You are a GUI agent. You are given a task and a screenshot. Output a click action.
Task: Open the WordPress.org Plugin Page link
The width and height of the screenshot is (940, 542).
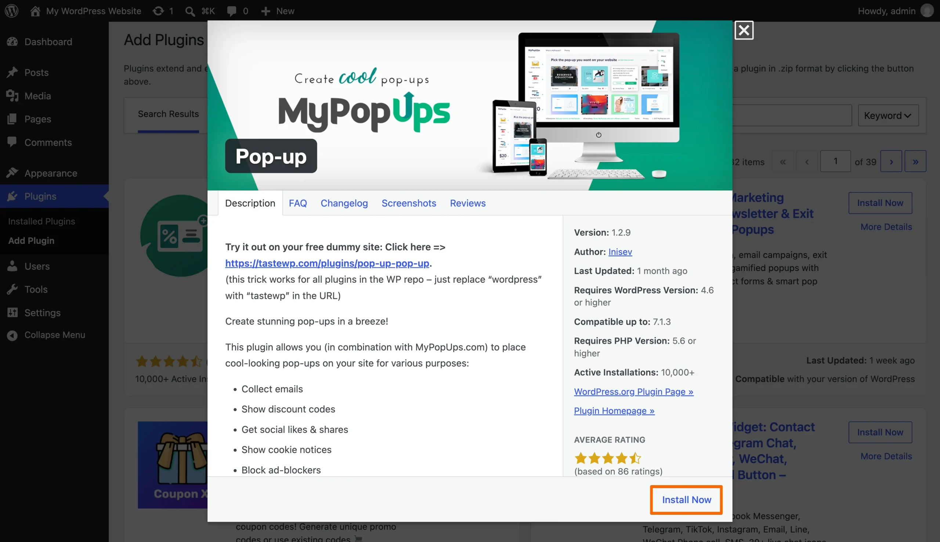tap(633, 391)
